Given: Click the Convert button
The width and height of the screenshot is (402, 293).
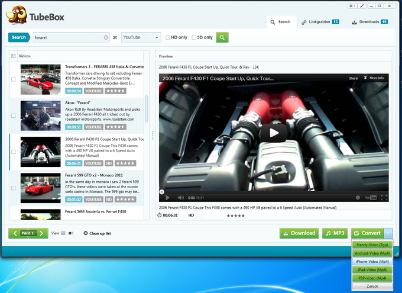Looking at the screenshot, I should (367, 233).
